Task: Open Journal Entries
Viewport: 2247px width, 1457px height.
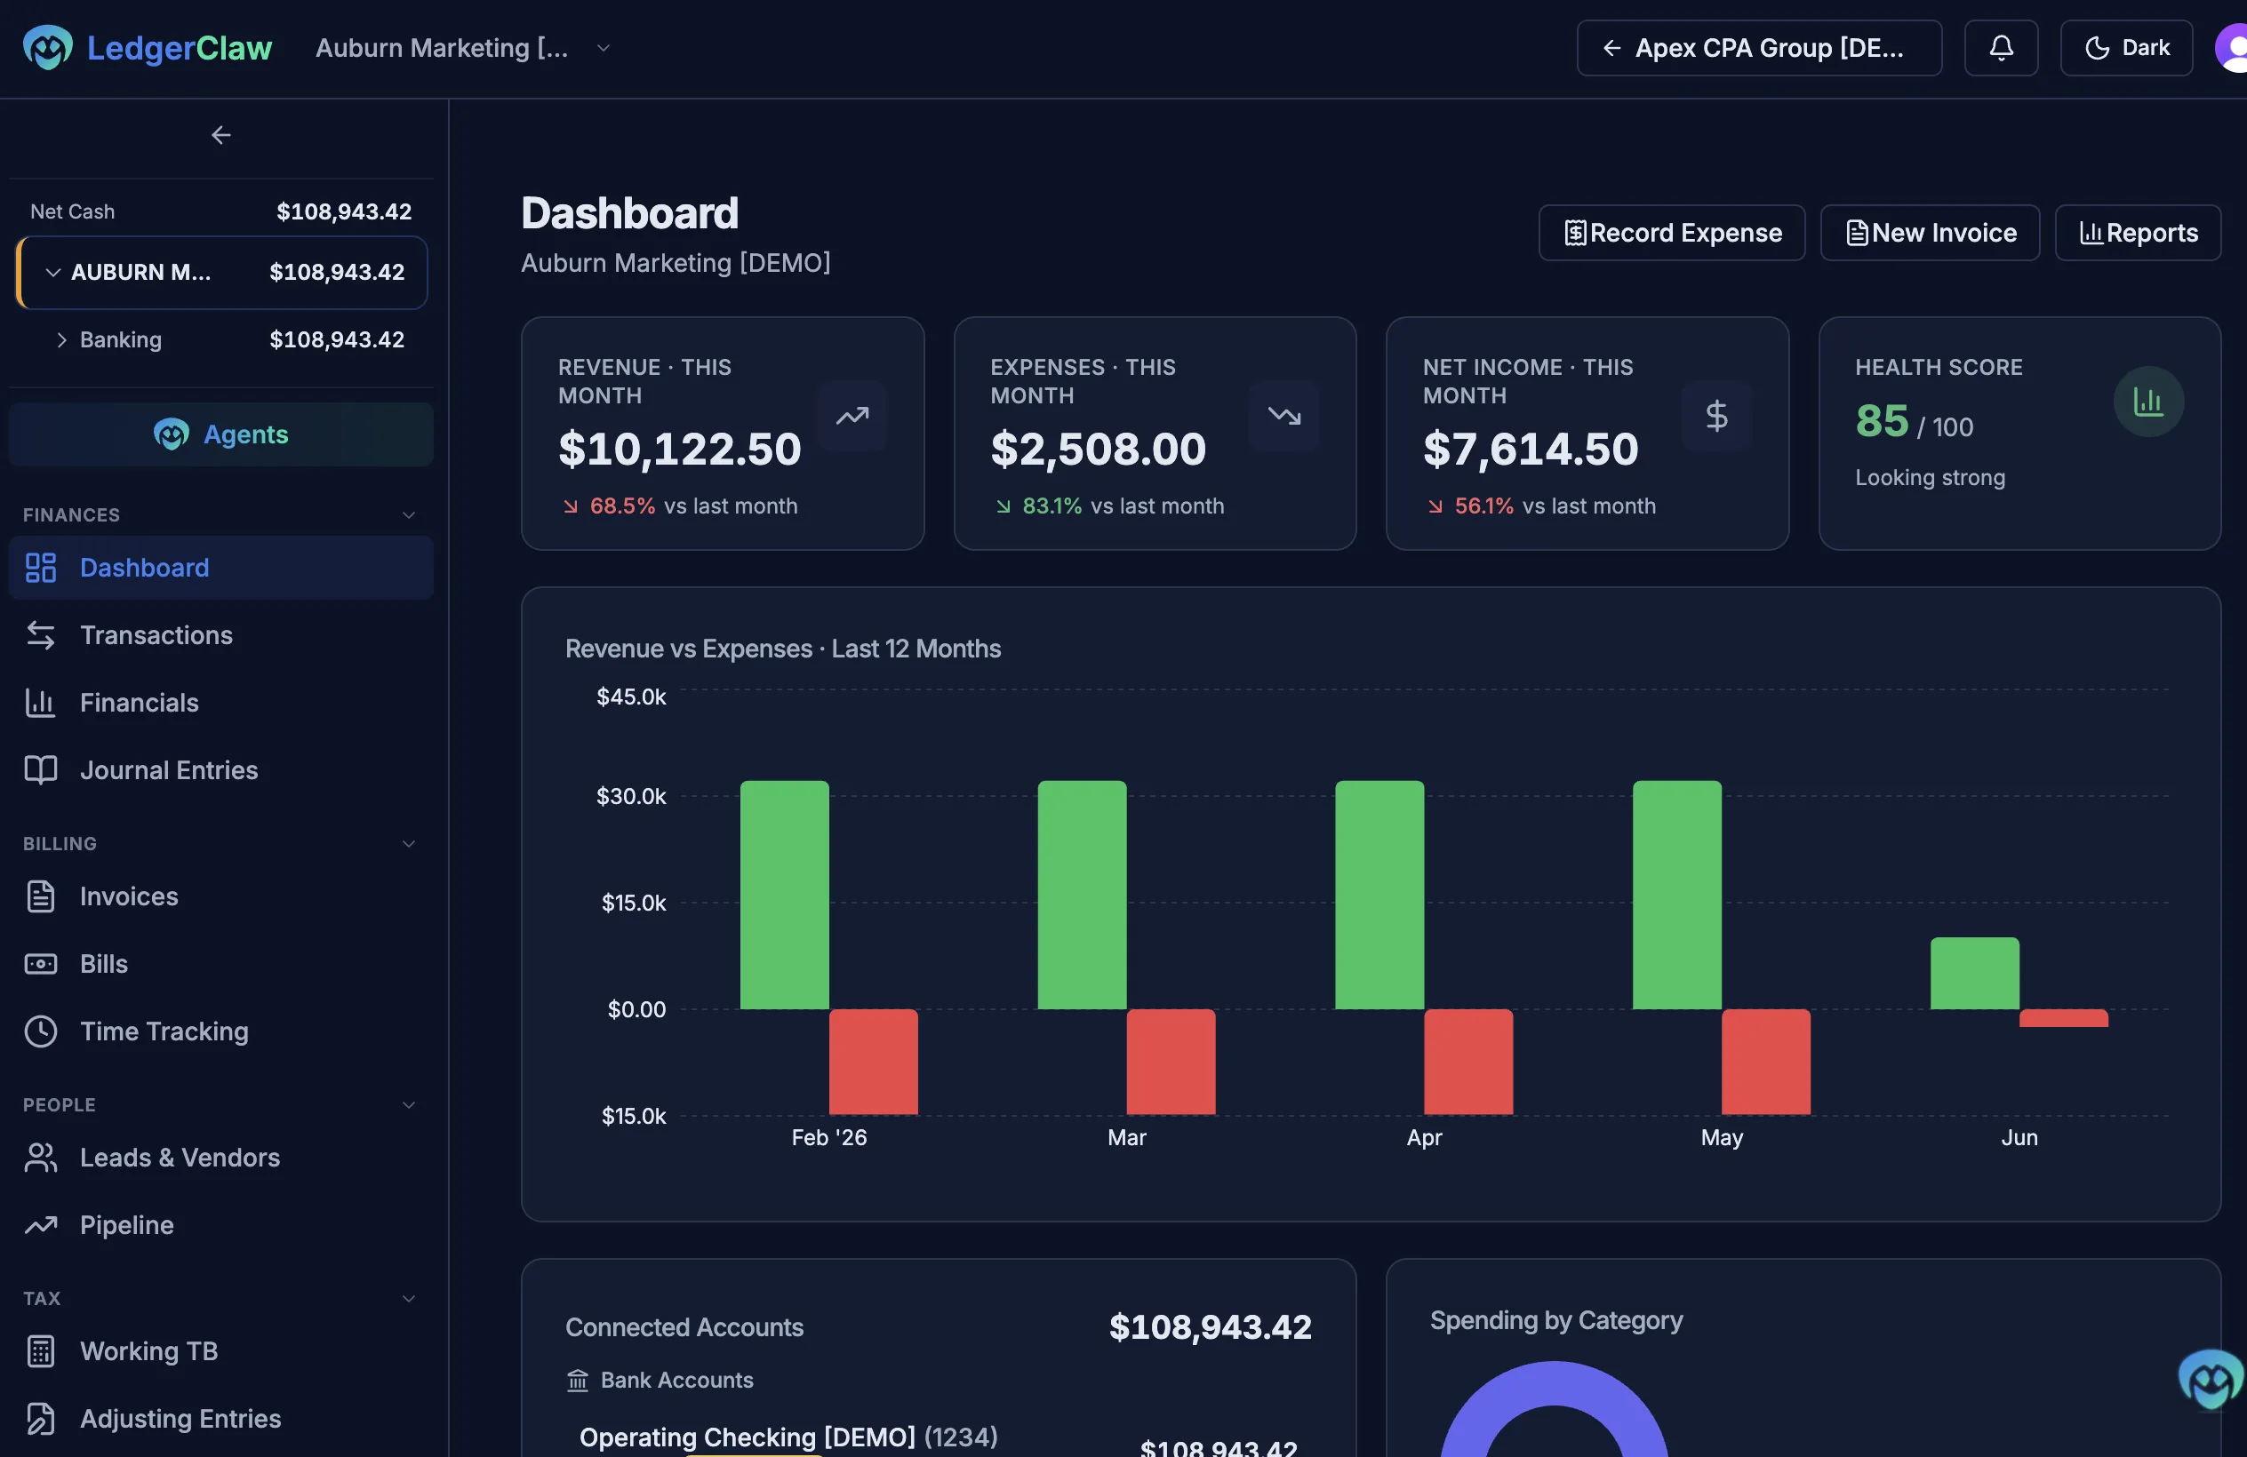Action: point(221,770)
